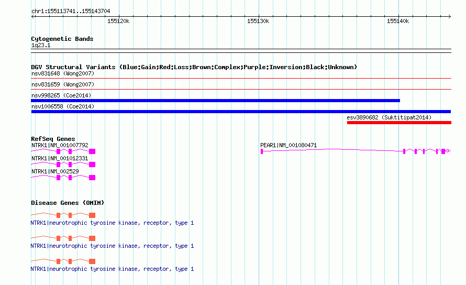Select the nsv1006558 (Coe2014) blue gain bar
The image size is (466, 285).
point(241,112)
